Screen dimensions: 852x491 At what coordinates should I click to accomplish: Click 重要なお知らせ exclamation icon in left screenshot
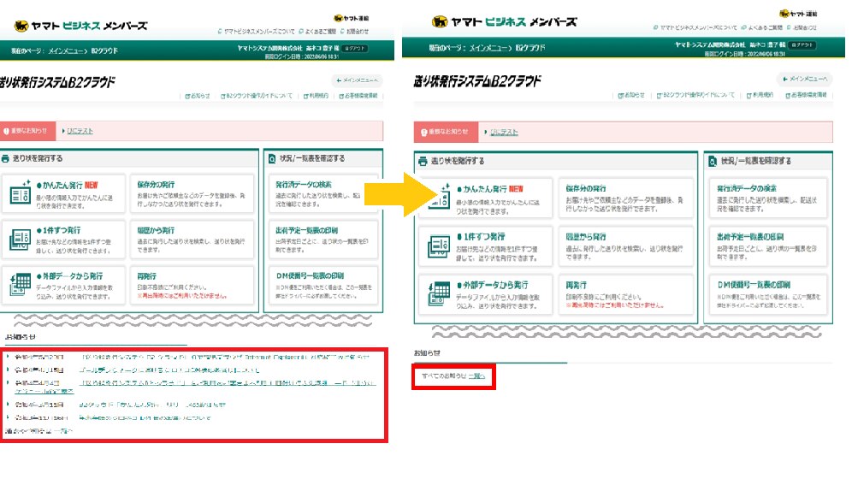7,131
